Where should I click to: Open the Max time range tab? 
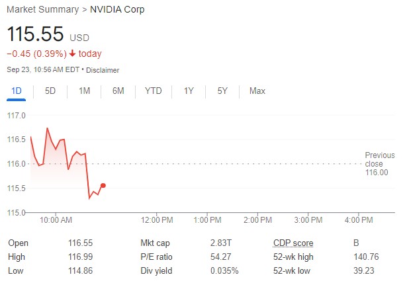pos(257,91)
